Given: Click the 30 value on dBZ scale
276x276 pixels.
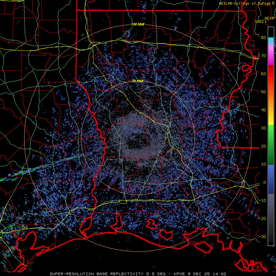Looking at the screenshot, I should (x=263, y=128).
